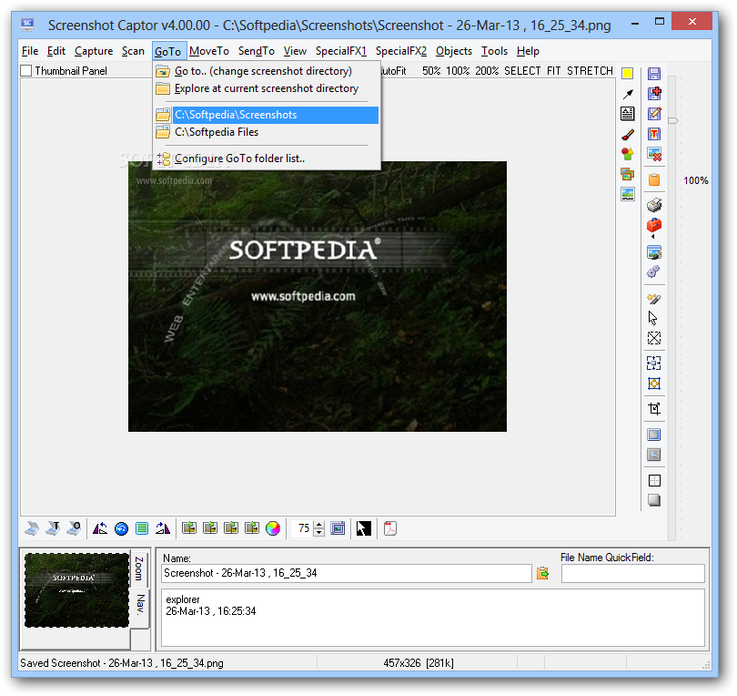Screen dimensions: 737x696
Task: Click the File Name QuickField input
Action: [x=633, y=573]
